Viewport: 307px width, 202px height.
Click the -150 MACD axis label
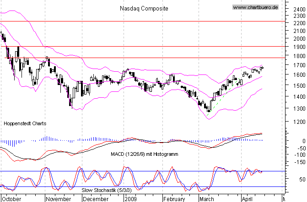(298, 162)
